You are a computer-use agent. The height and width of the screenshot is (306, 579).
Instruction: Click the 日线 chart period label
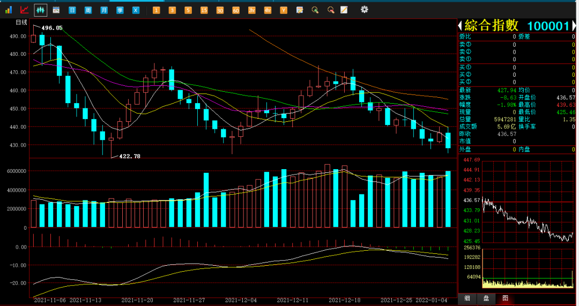click(x=21, y=23)
